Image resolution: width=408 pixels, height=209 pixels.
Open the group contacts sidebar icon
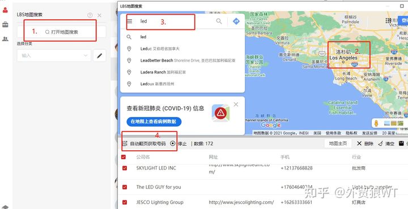(x=5, y=39)
